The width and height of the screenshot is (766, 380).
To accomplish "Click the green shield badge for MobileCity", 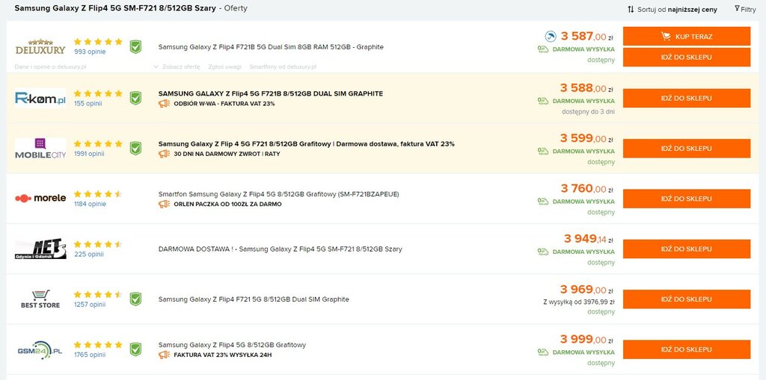I will [x=135, y=149].
